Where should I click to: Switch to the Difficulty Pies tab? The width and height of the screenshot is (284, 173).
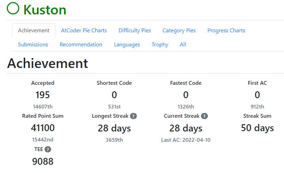tap(134, 30)
